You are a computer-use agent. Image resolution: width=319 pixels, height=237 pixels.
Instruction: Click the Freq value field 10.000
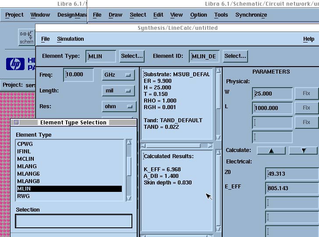tap(78, 74)
